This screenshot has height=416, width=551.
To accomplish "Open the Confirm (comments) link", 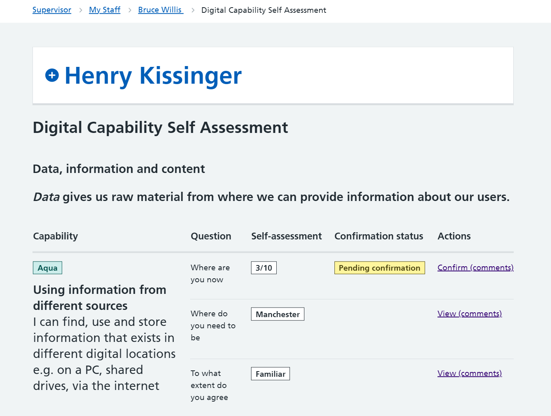I will coord(475,267).
